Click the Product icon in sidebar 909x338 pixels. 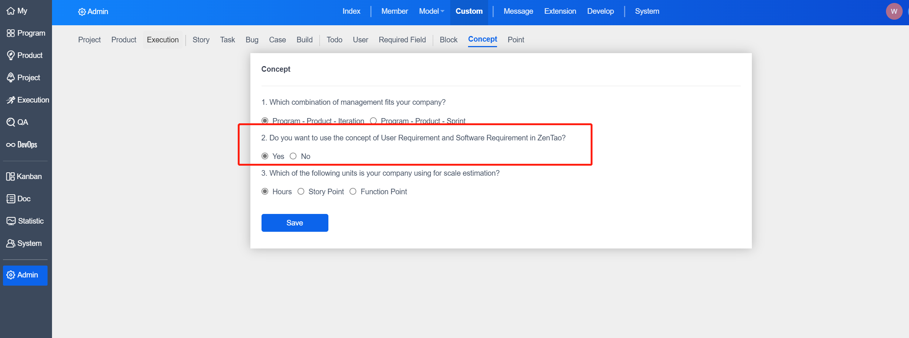click(11, 55)
